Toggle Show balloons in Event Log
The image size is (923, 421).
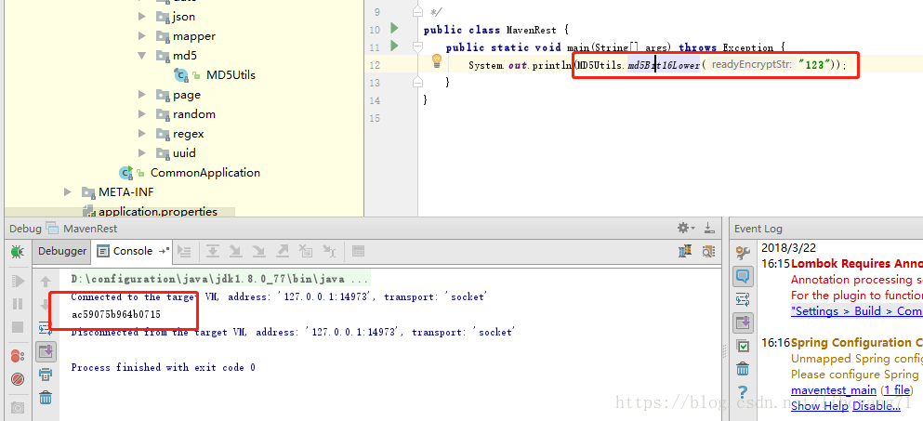[743, 276]
